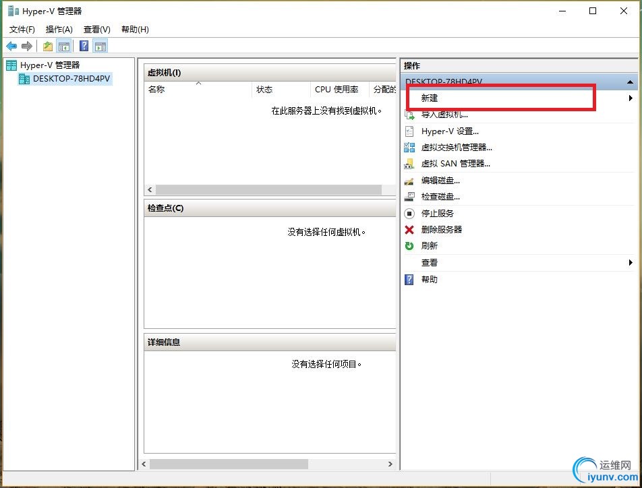The height and width of the screenshot is (488, 642).
Task: Click the blue question mark toolbar icon
Action: pyautogui.click(x=84, y=46)
